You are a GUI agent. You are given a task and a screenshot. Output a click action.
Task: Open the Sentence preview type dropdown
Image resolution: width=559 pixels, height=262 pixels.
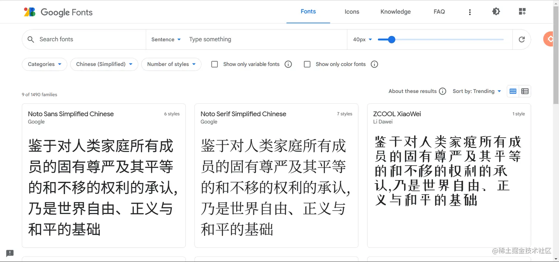(x=166, y=39)
